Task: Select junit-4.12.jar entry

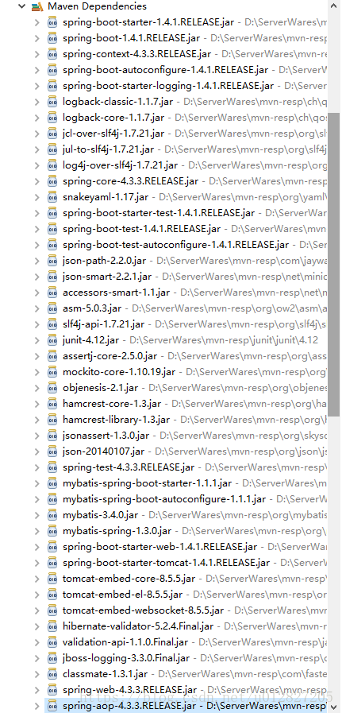Action: tap(90, 340)
